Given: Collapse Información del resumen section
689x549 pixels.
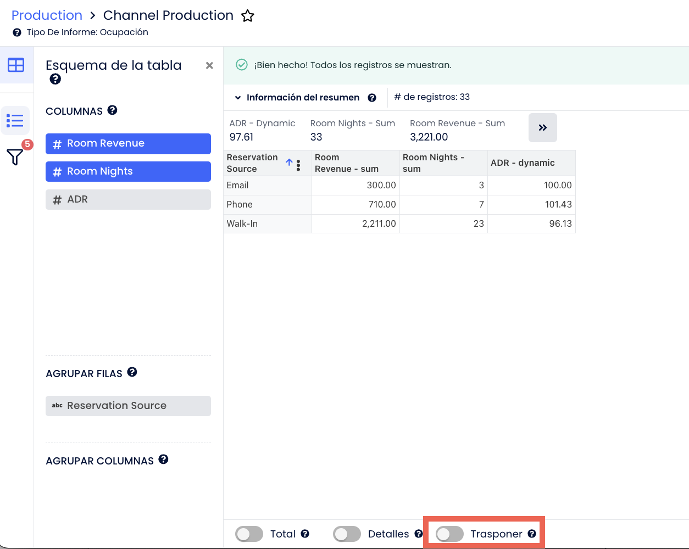Looking at the screenshot, I should tap(238, 98).
